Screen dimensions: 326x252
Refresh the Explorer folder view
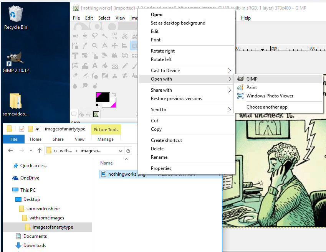(128, 151)
